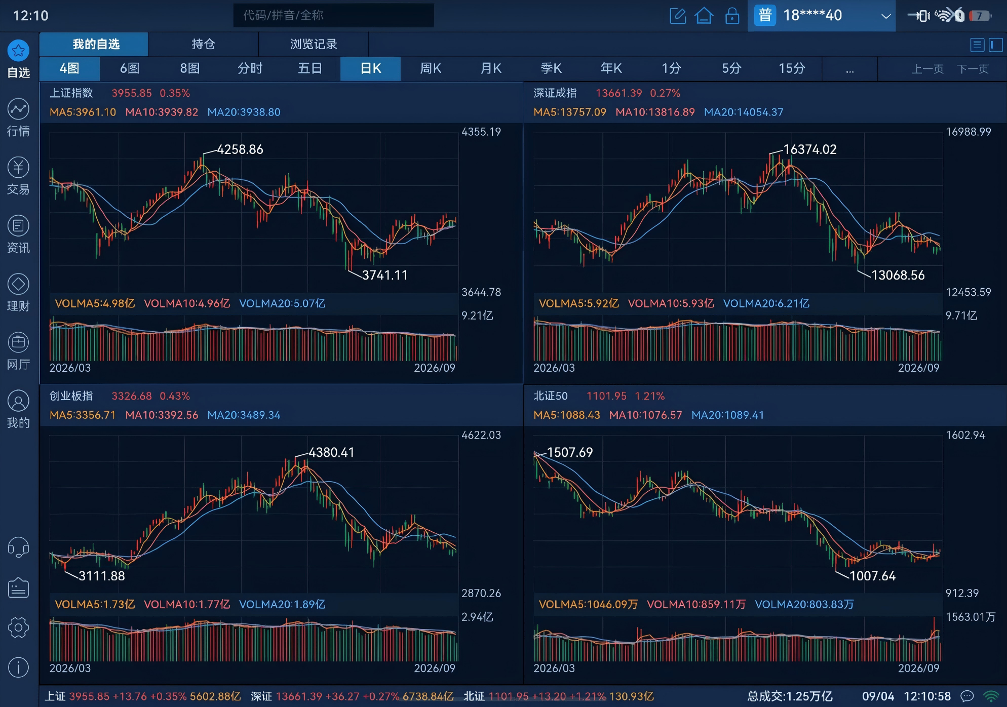Viewport: 1007px width, 707px height.
Task: Click the info circle icon in sidebar
Action: [x=18, y=667]
